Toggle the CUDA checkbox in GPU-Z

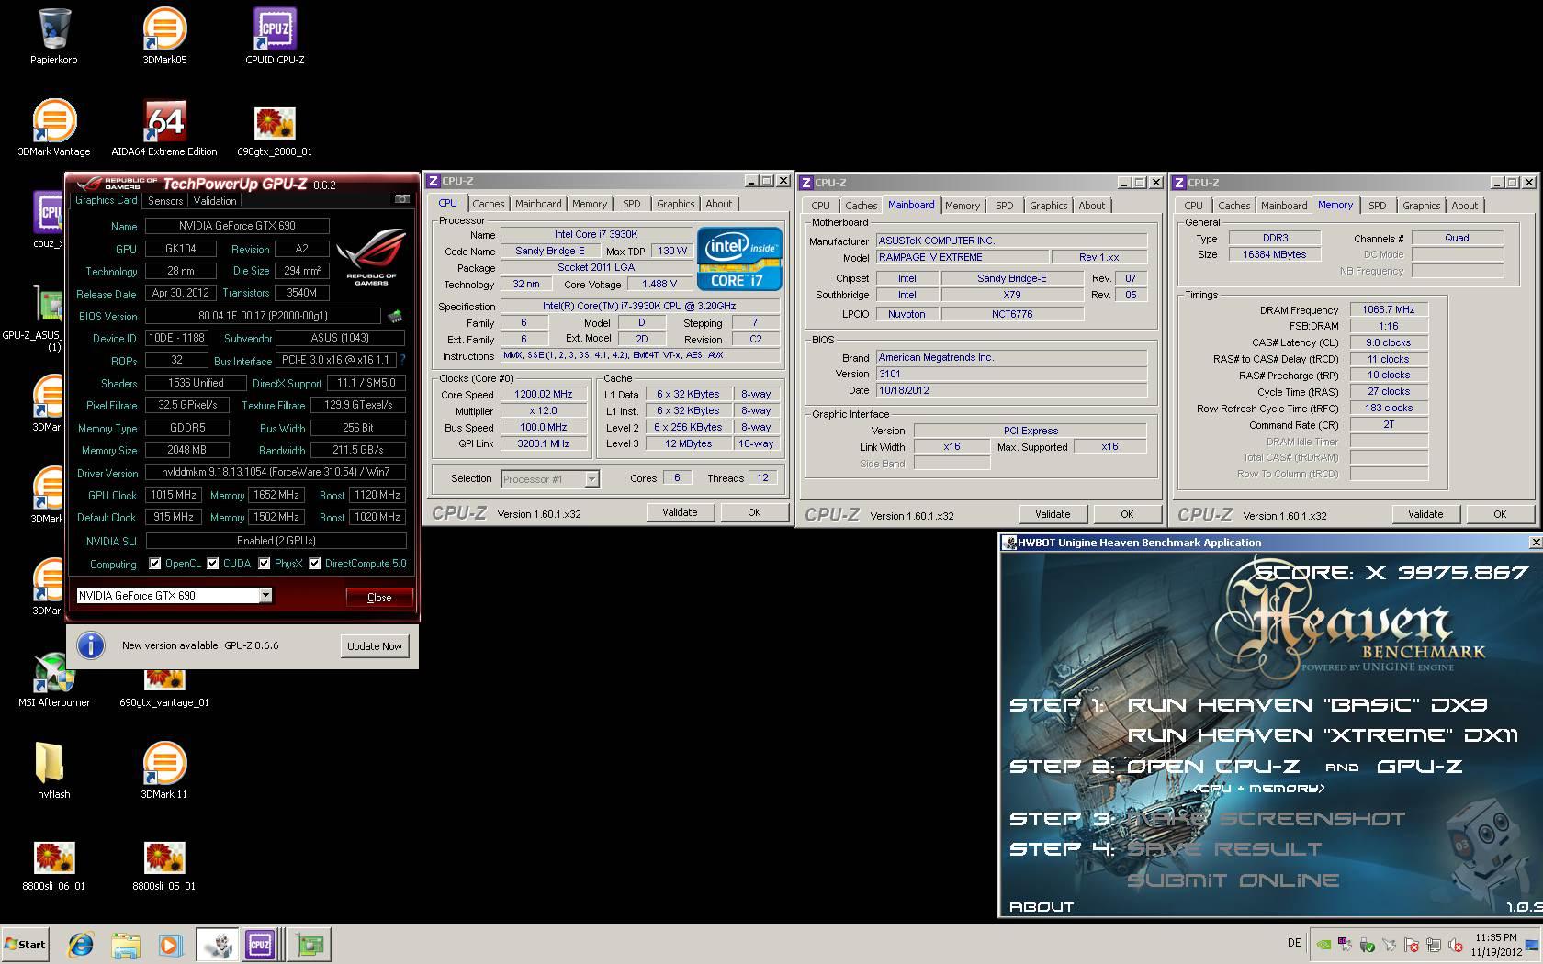tap(213, 564)
